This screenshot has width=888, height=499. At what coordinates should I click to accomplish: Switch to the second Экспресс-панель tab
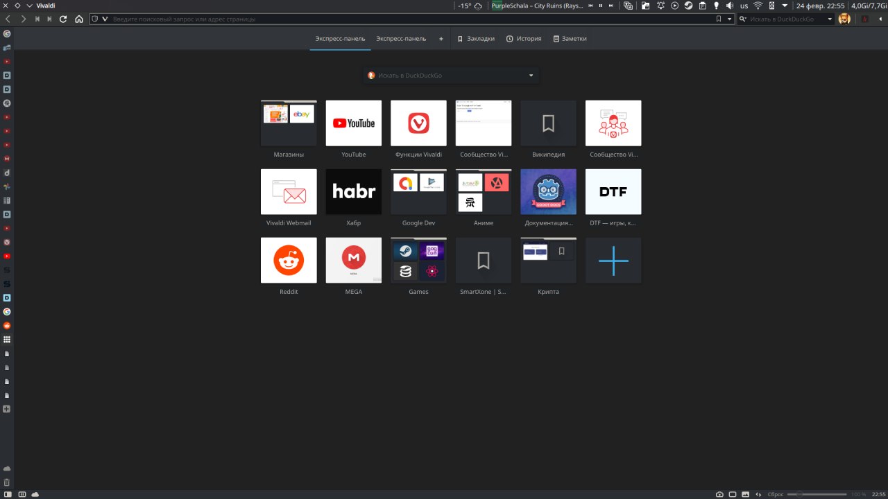[x=401, y=39]
